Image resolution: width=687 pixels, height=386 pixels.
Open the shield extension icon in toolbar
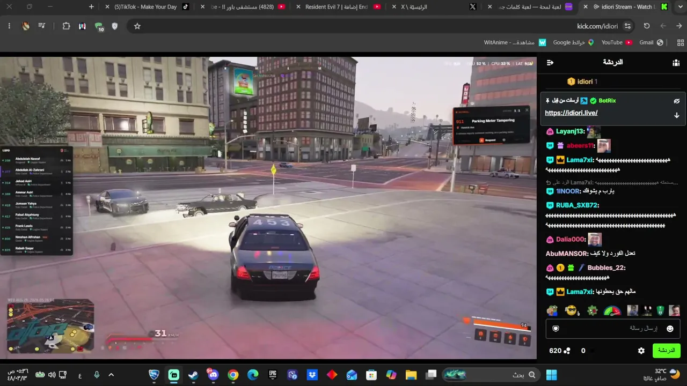(114, 26)
